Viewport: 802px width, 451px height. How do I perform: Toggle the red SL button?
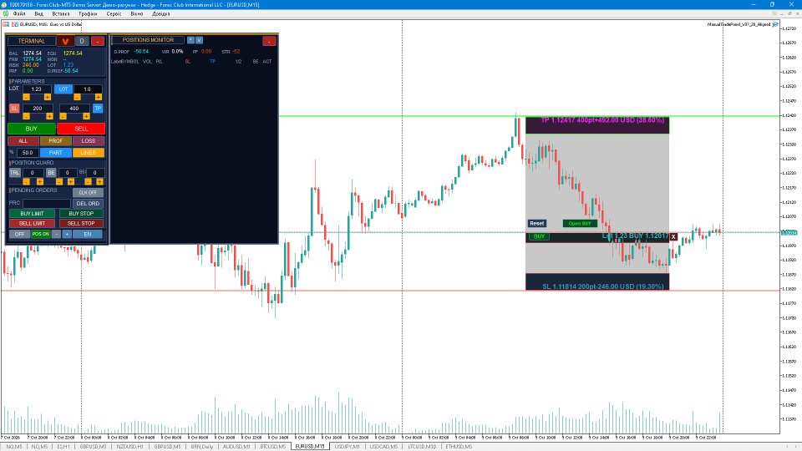(14, 109)
